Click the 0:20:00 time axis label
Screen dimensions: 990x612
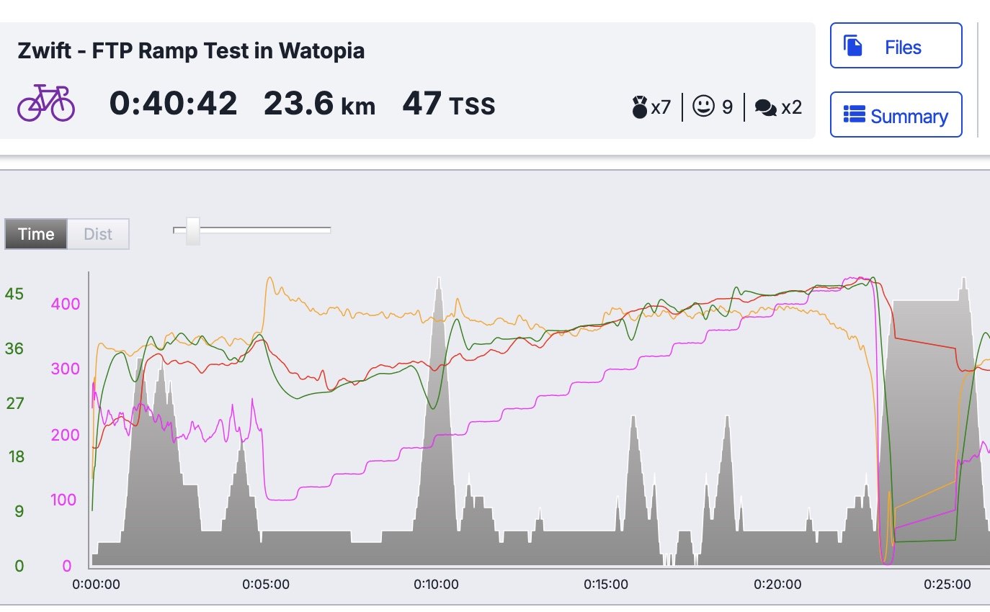coord(778,584)
